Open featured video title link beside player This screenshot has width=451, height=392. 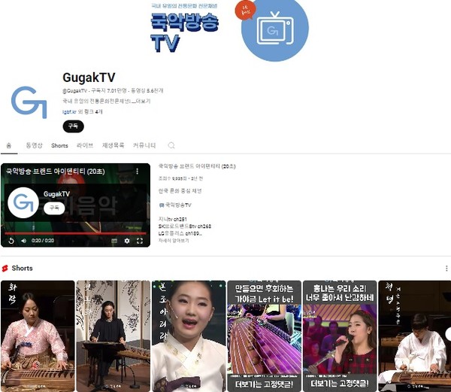coord(197,166)
